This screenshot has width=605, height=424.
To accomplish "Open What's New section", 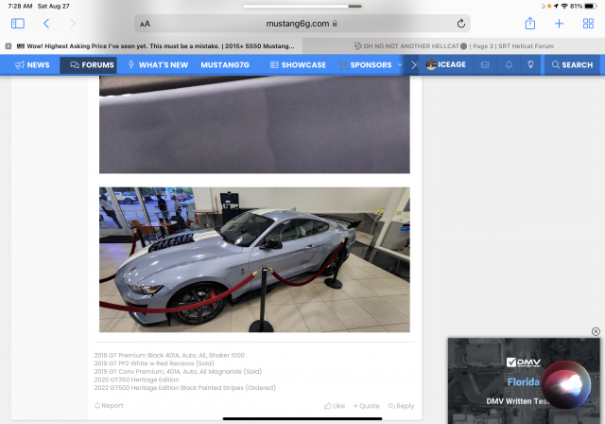I will [158, 65].
